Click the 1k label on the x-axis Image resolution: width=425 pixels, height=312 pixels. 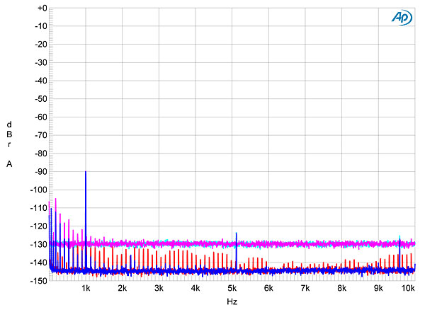pyautogui.click(x=86, y=289)
